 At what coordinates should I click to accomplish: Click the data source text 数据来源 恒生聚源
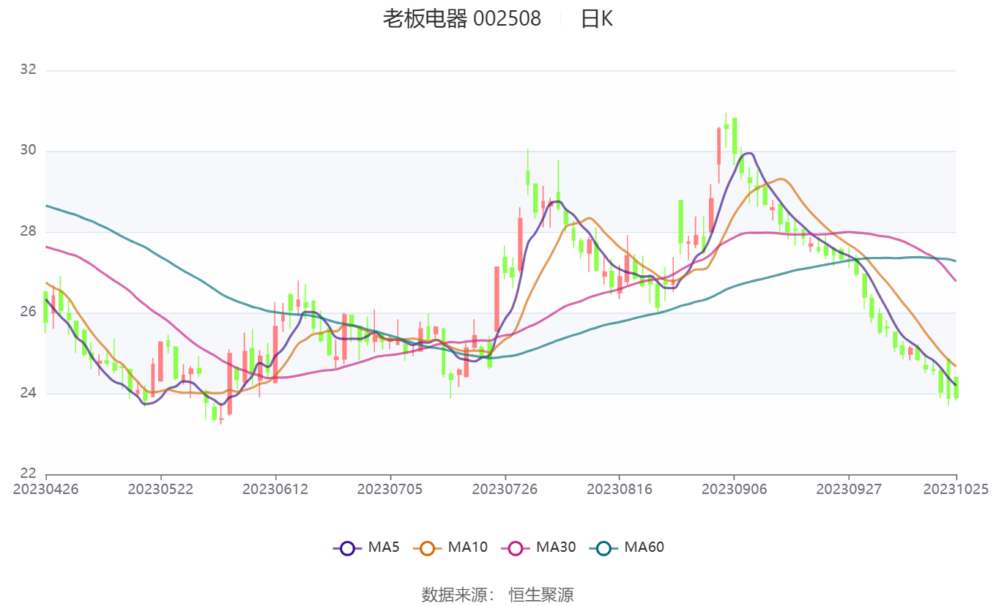tap(497, 594)
